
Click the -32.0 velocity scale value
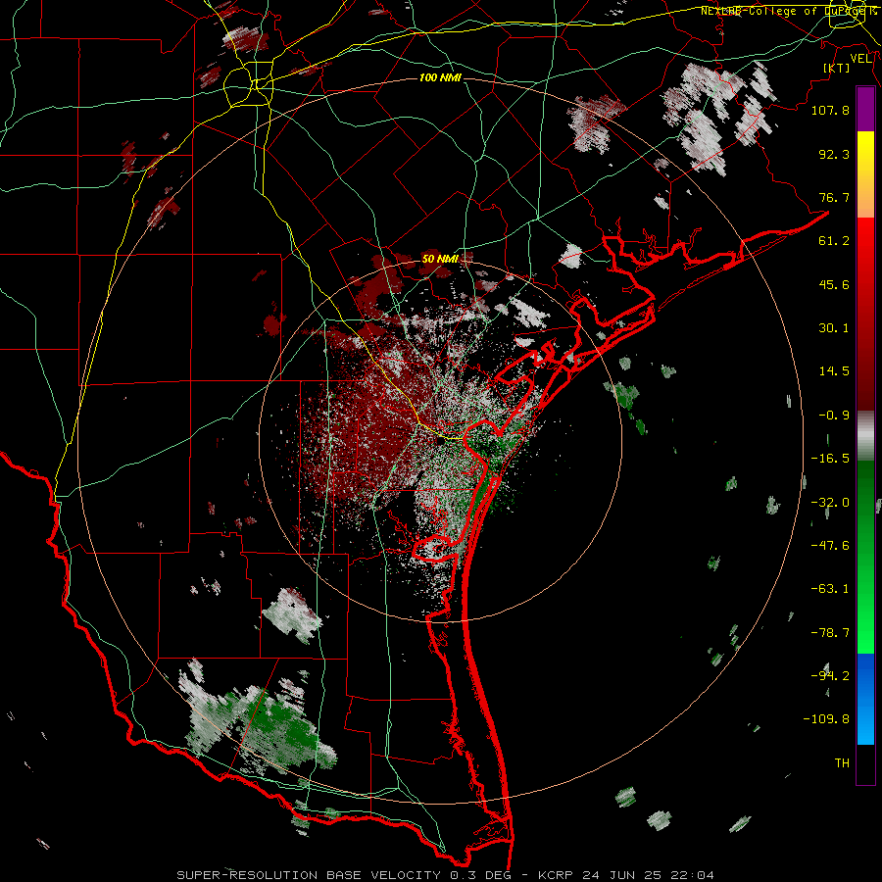coord(830,503)
